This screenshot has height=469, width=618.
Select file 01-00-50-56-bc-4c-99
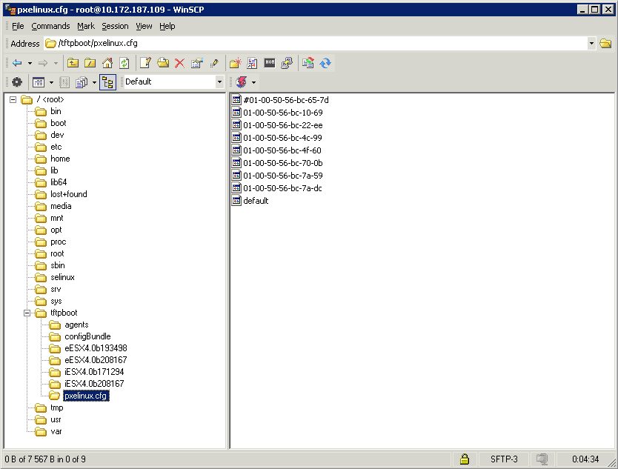pos(282,138)
